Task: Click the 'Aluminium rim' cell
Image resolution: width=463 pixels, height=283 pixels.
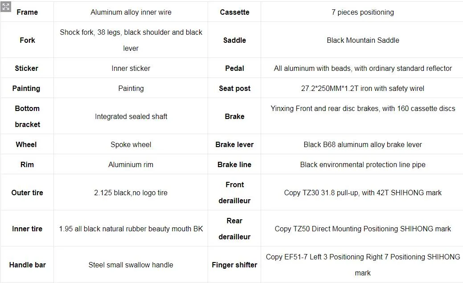Action: click(131, 164)
